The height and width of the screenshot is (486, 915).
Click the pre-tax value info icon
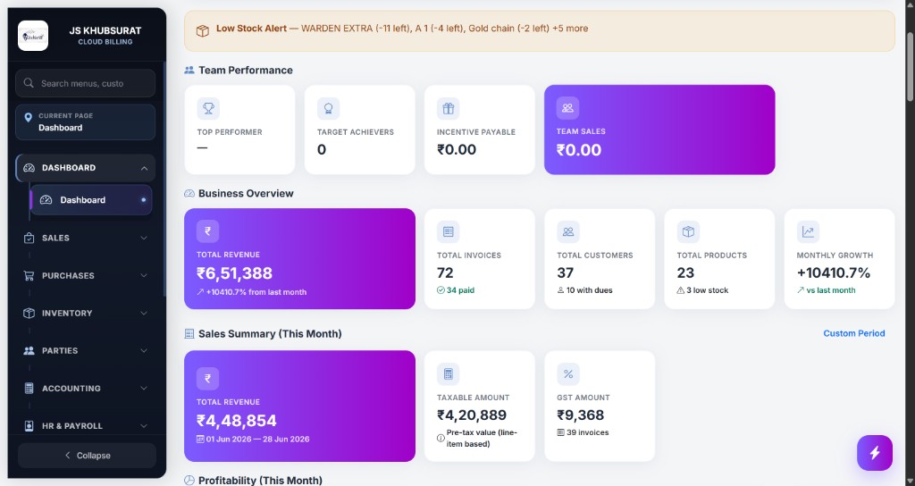pos(441,438)
